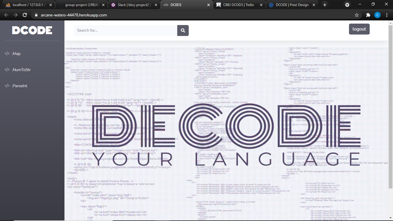
Task: Open the Chrome profile avatar
Action: pyautogui.click(x=377, y=15)
